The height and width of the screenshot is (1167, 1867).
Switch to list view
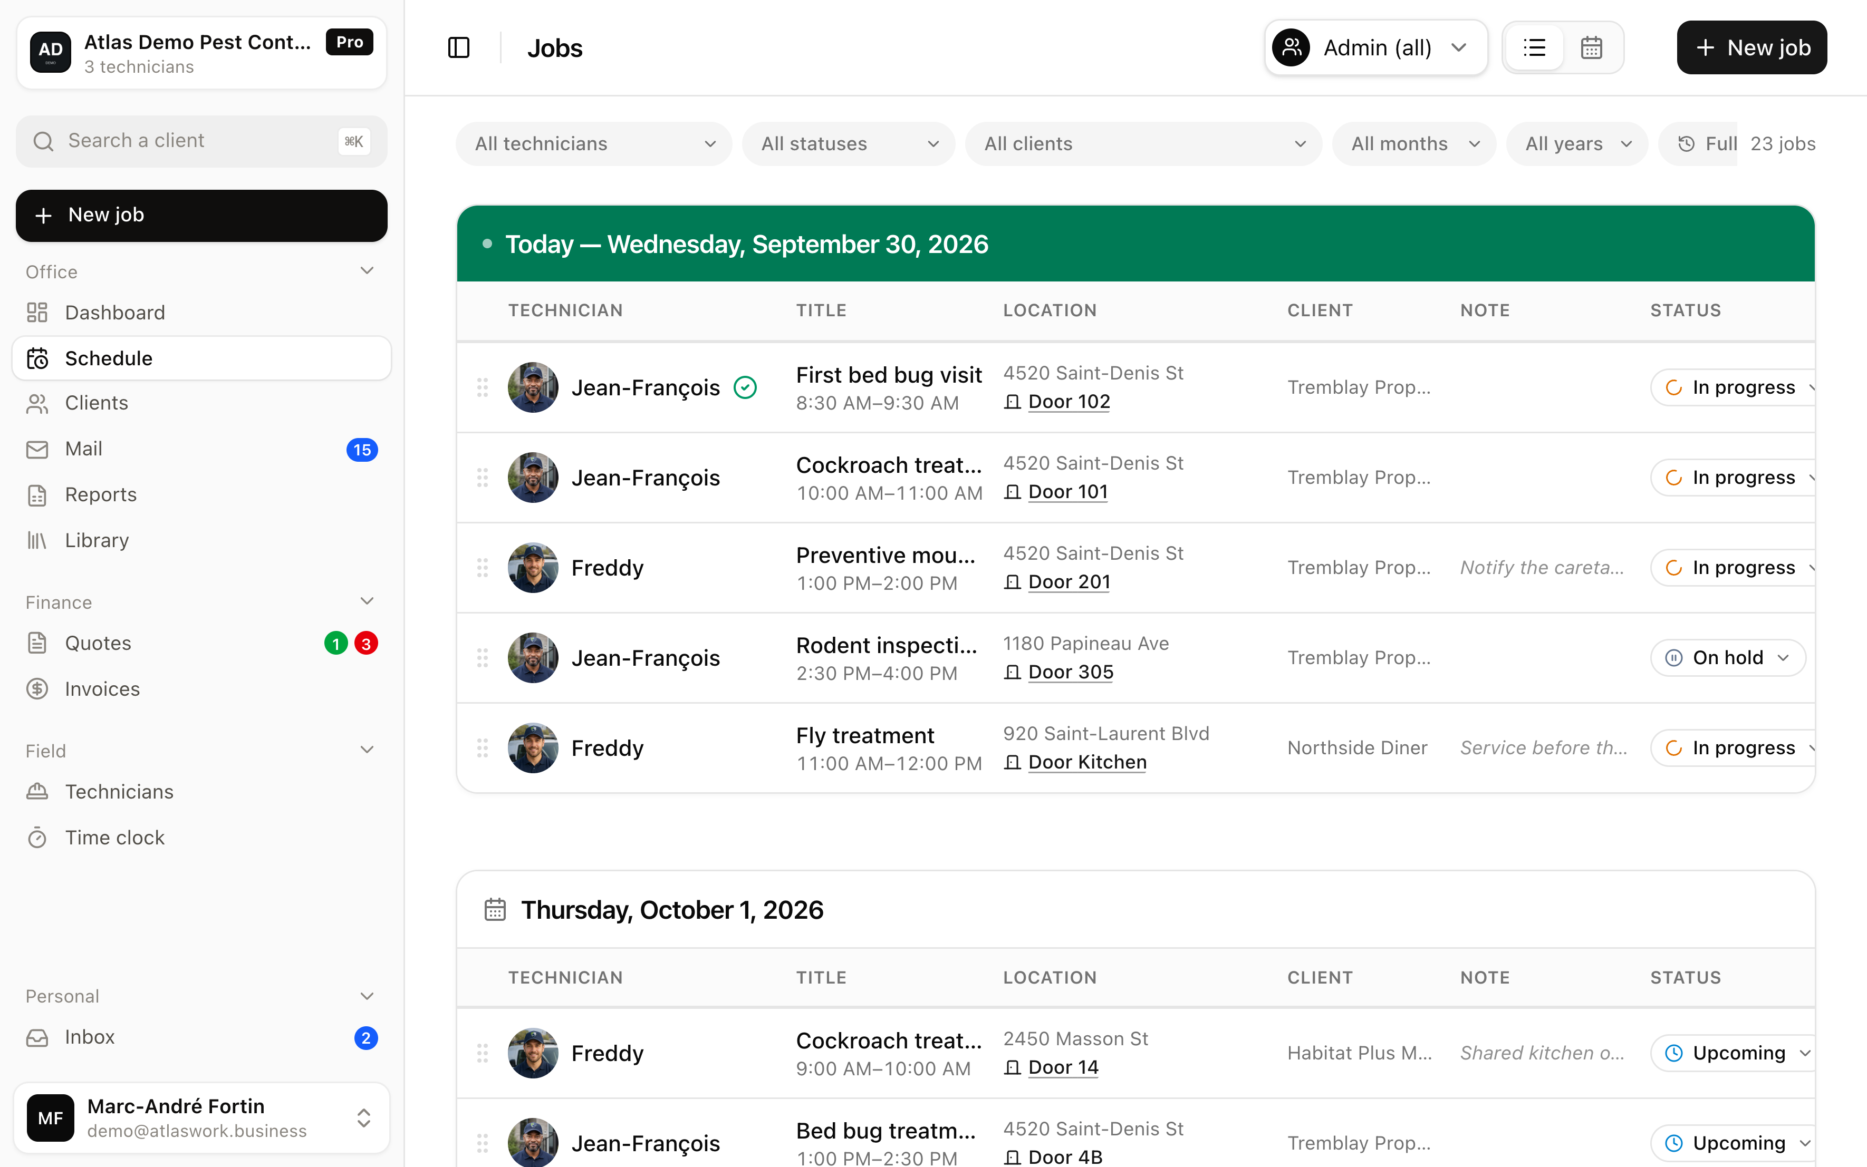pos(1534,48)
